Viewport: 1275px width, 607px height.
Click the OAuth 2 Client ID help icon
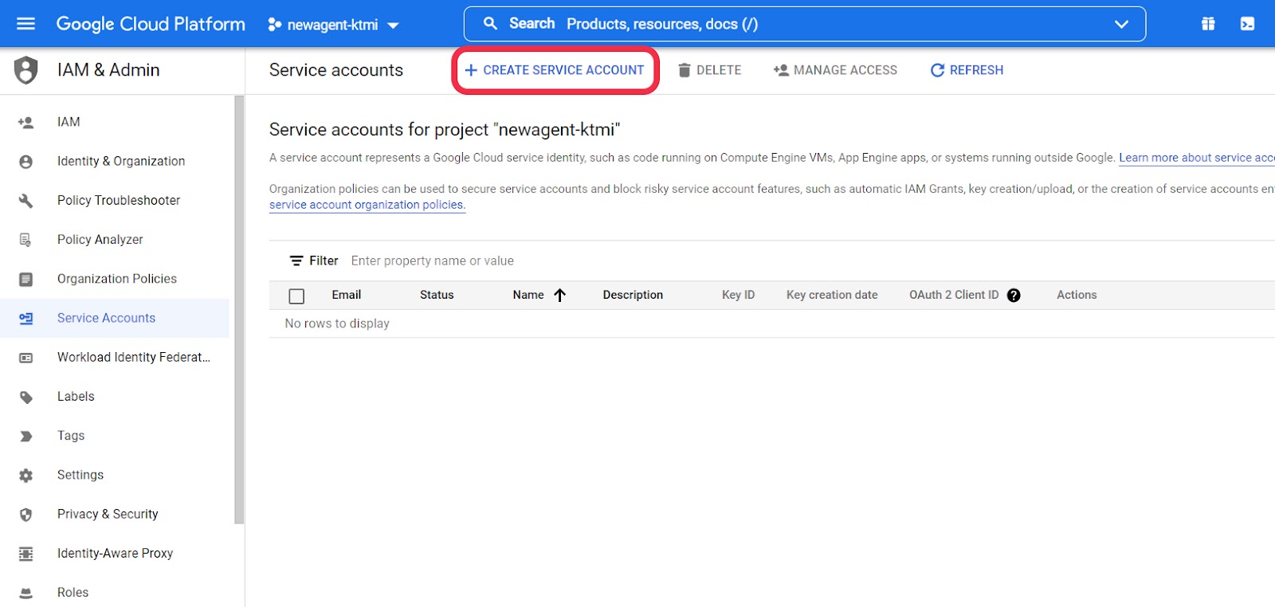point(1014,296)
